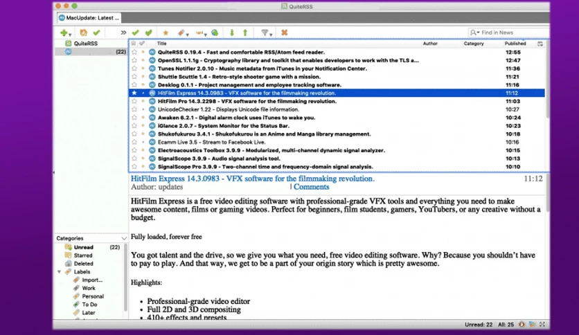The height and width of the screenshot is (335, 579).
Task: Select the Work label
Action: (x=89, y=288)
